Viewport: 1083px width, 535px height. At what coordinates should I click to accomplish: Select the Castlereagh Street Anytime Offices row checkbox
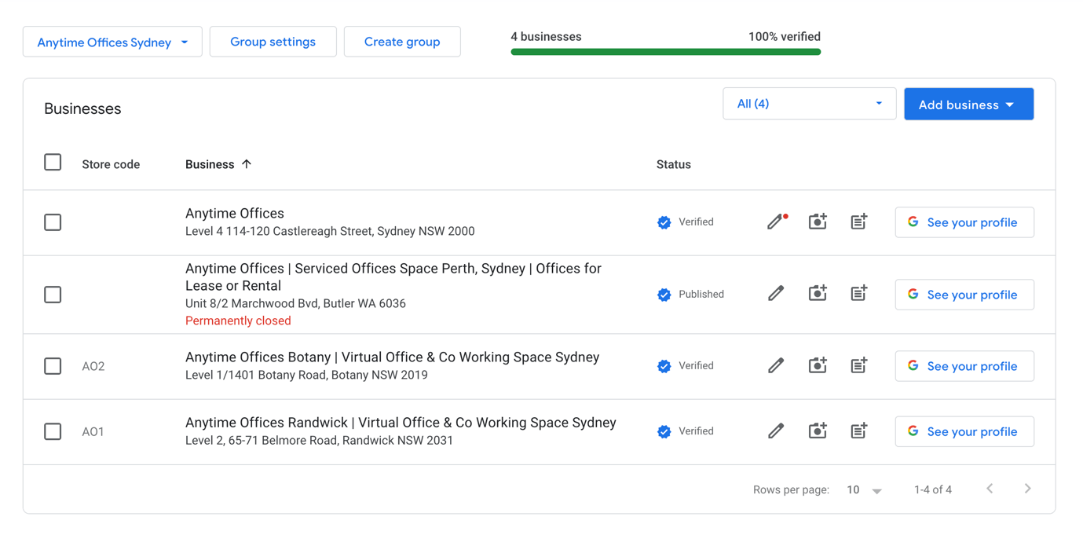click(53, 222)
